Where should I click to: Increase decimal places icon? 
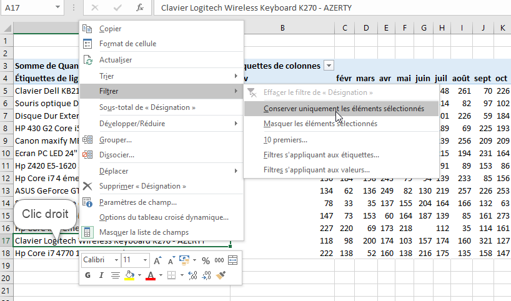point(192,275)
